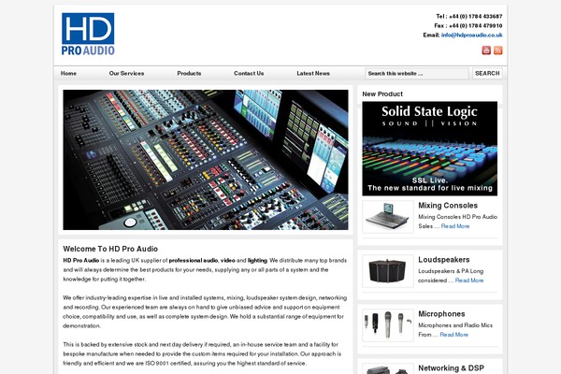
Task: Open the mixing console hero image
Action: (x=206, y=160)
